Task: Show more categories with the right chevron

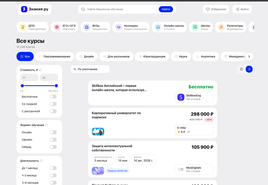Action: coord(249,57)
